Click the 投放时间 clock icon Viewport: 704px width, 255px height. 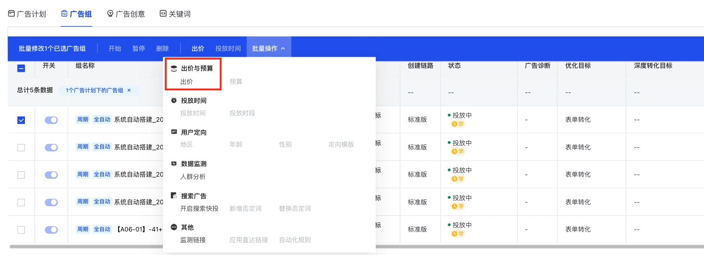pos(174,100)
